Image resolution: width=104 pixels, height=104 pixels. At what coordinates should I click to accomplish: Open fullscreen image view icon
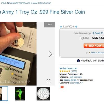coord(48,81)
